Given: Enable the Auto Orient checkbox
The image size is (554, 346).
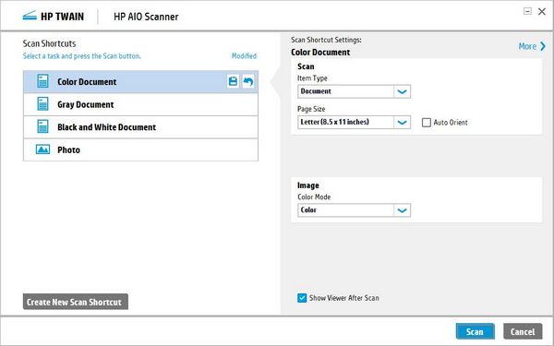Looking at the screenshot, I should click(x=427, y=123).
